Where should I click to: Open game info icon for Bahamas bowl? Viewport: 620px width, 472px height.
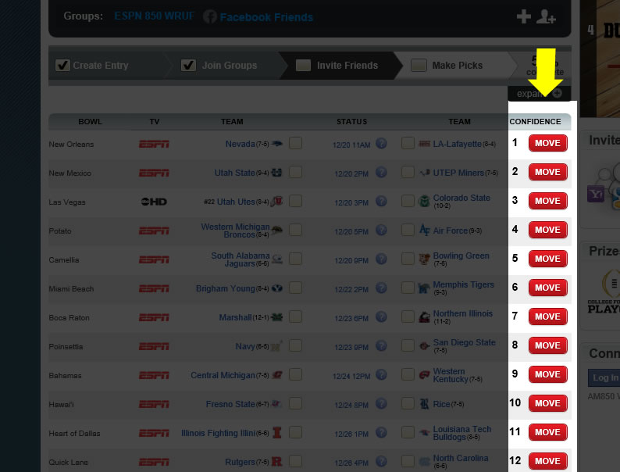tap(381, 374)
